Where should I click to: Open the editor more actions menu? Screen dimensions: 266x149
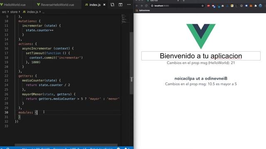(x=129, y=5)
